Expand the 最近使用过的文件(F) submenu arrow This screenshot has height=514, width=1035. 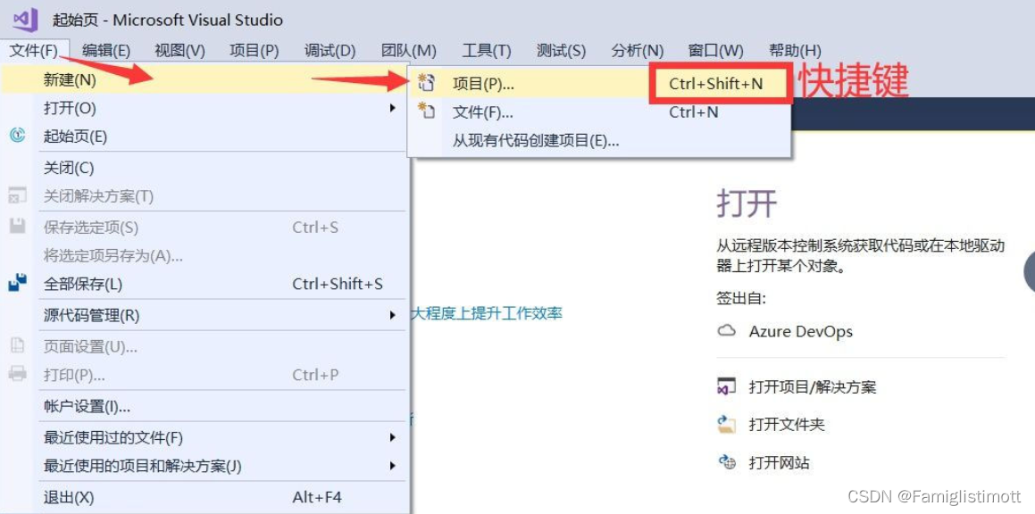click(x=393, y=437)
